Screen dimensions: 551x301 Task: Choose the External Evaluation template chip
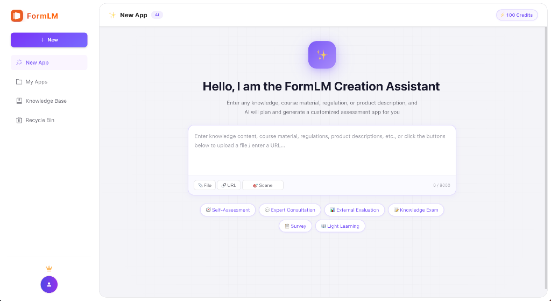[x=354, y=210]
